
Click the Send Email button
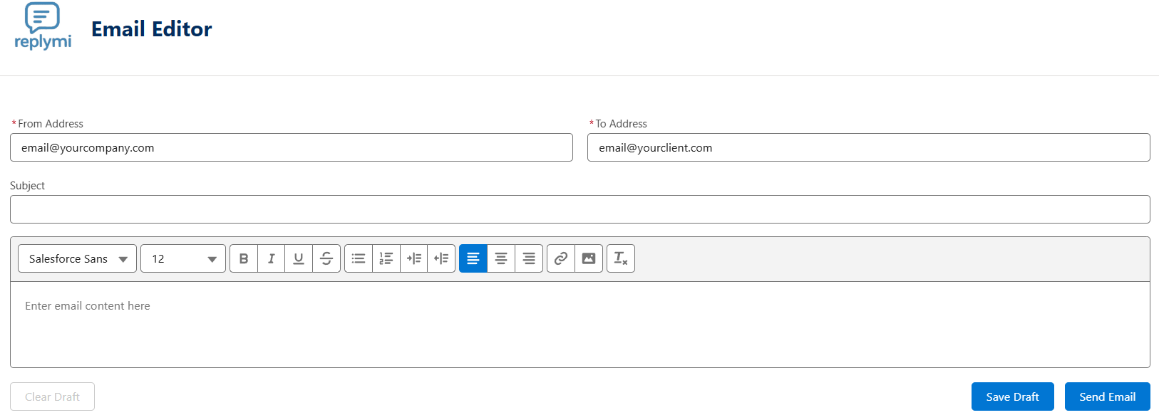click(x=1107, y=396)
